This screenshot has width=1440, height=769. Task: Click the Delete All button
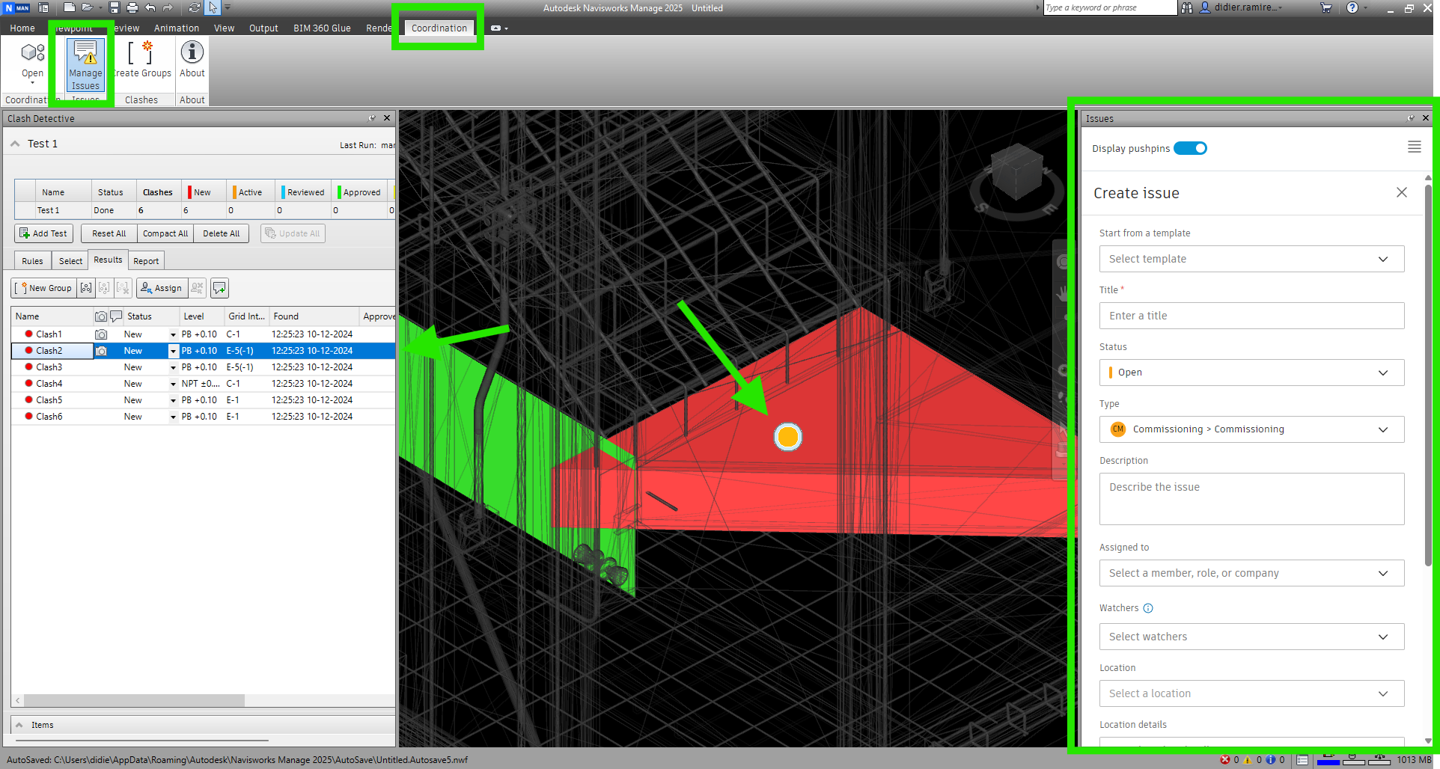(221, 233)
